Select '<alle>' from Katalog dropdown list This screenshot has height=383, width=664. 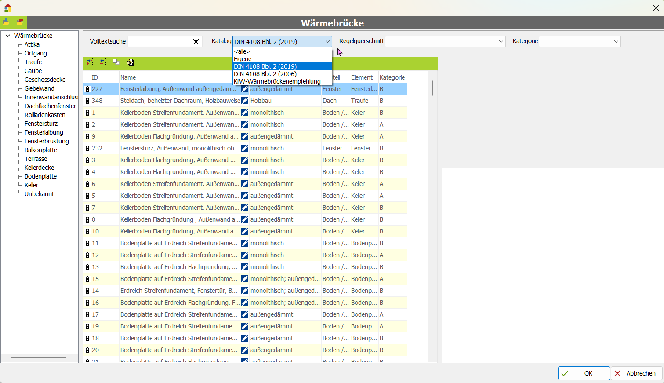click(x=242, y=51)
